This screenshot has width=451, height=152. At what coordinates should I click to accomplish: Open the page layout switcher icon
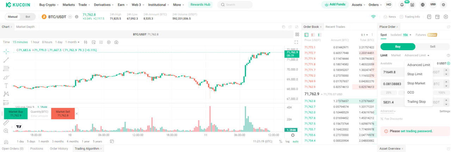pos(437,17)
